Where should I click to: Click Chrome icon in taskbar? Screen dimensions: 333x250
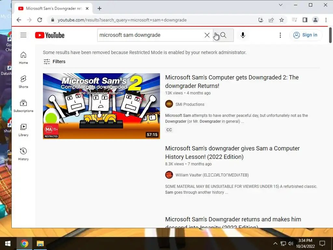point(24,243)
